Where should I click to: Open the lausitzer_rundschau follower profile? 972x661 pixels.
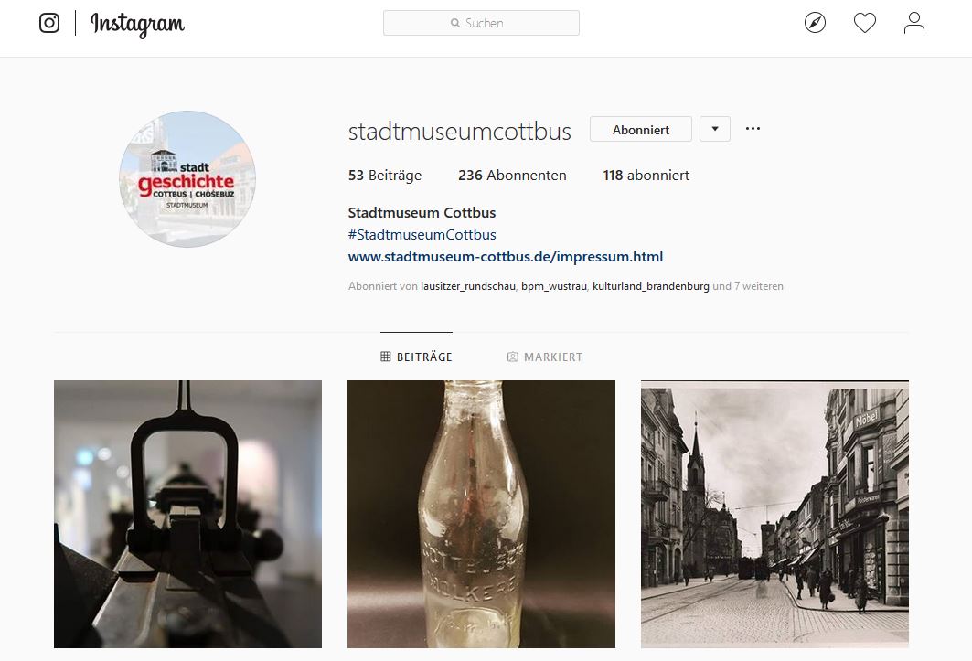tap(468, 286)
